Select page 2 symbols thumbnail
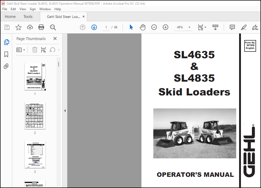This screenshot has height=188, width=261. [x=35, y=116]
